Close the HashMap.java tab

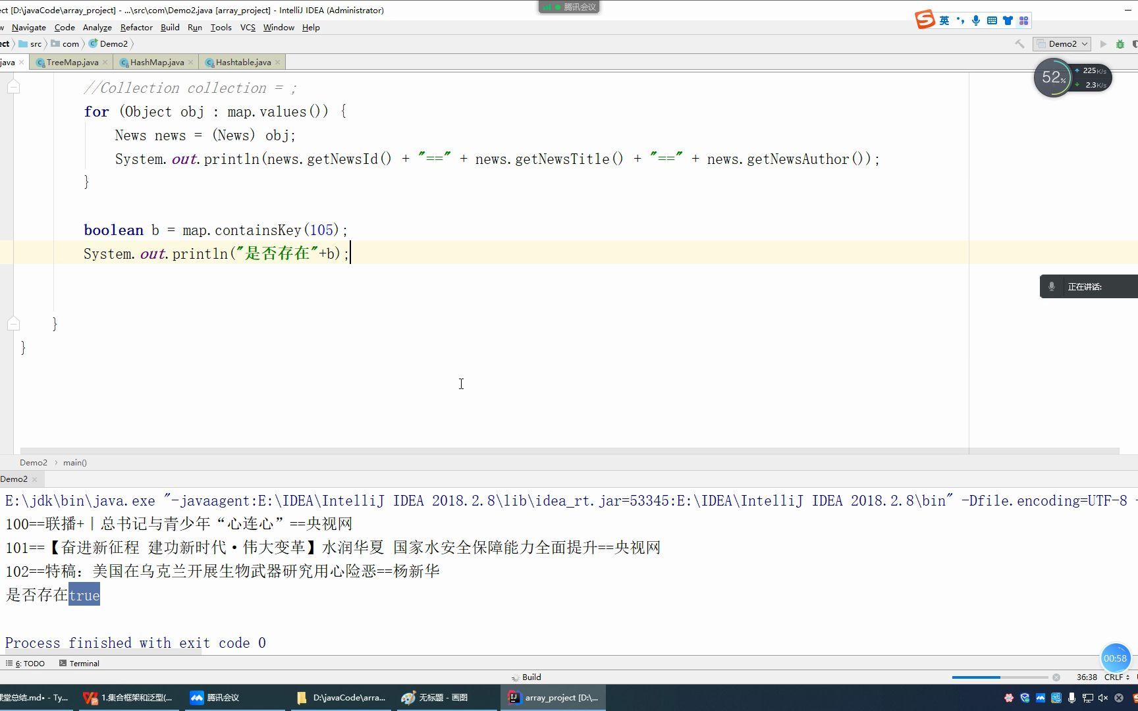[x=191, y=62]
